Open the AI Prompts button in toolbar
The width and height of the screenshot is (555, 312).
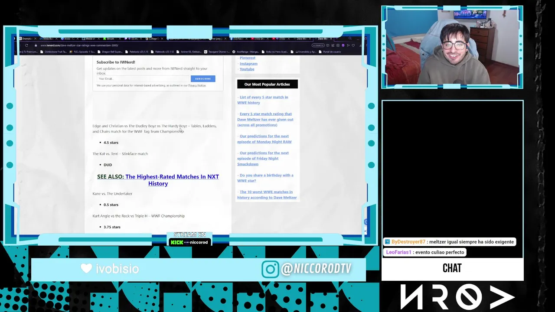318,45
